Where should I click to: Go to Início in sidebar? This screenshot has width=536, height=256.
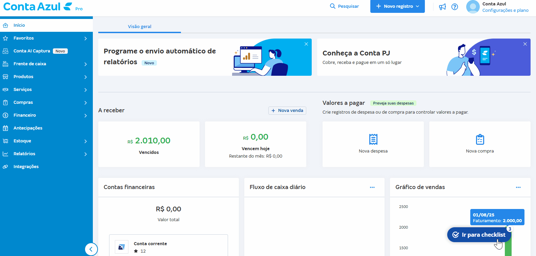tap(46, 25)
